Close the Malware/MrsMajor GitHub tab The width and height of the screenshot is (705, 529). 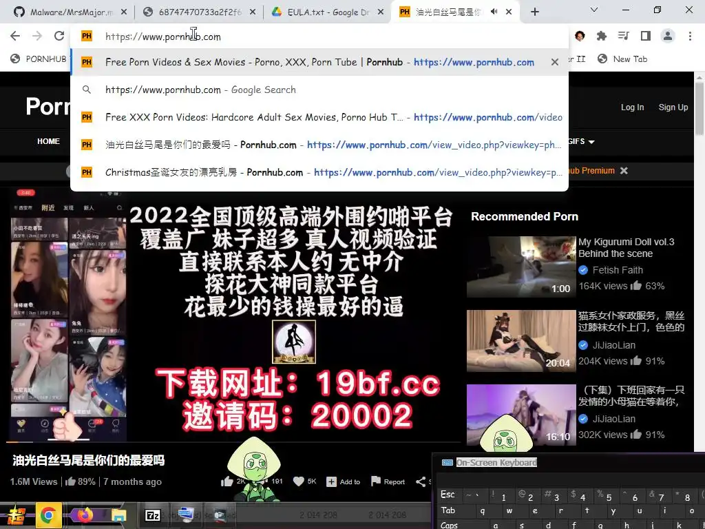coord(124,12)
